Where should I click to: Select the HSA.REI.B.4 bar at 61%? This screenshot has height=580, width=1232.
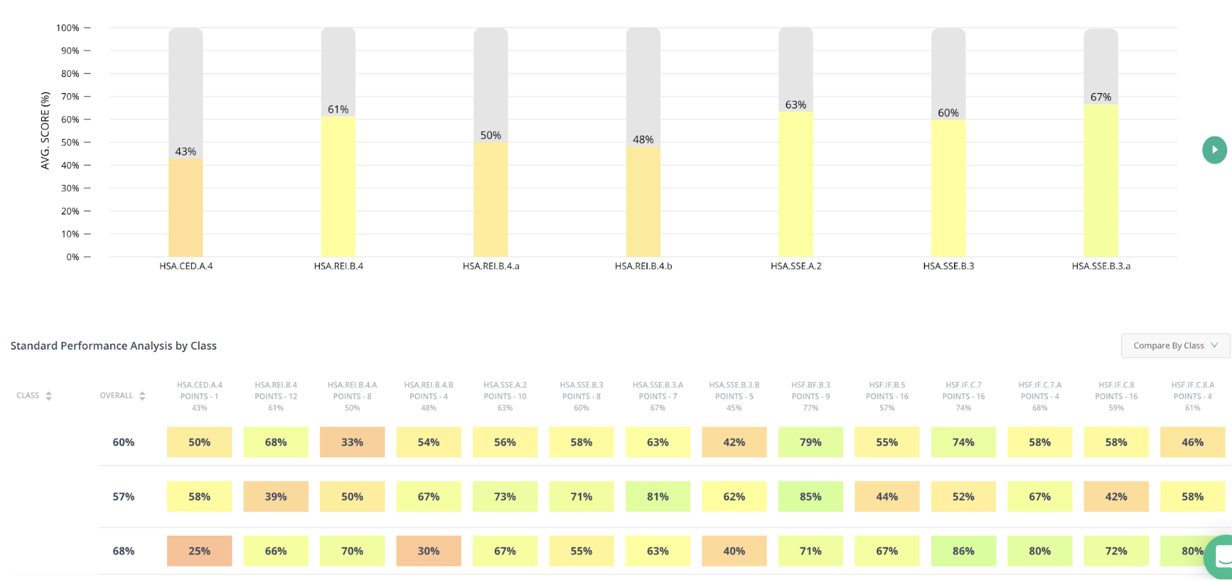pos(338,186)
